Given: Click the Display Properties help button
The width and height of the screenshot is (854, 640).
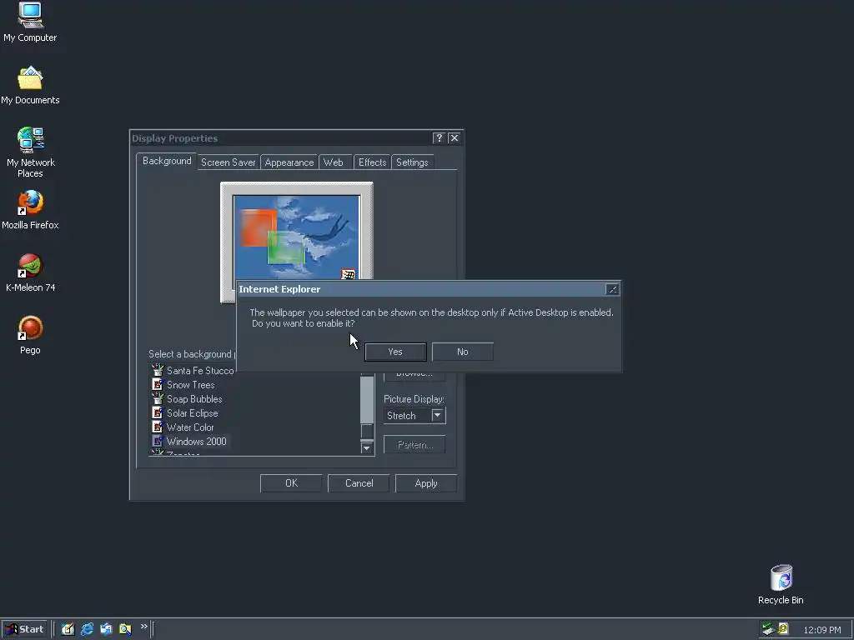Looking at the screenshot, I should click(x=439, y=138).
